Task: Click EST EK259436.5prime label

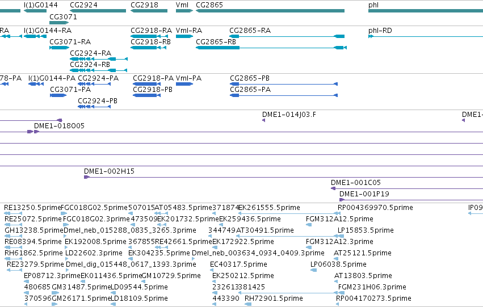Action: coord(250,219)
